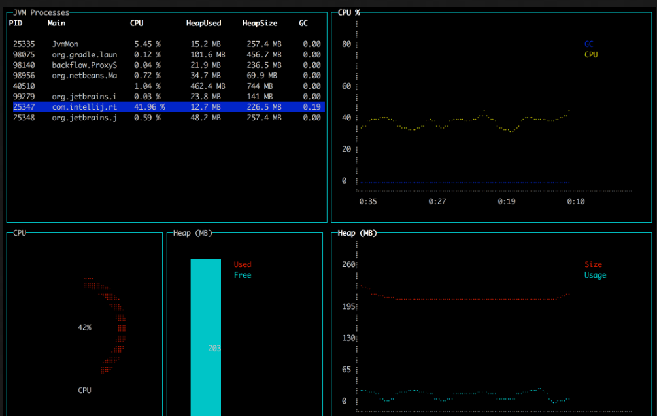This screenshot has height=416, width=657.
Task: Click the red Size legend in Heap chart
Action: [593, 264]
